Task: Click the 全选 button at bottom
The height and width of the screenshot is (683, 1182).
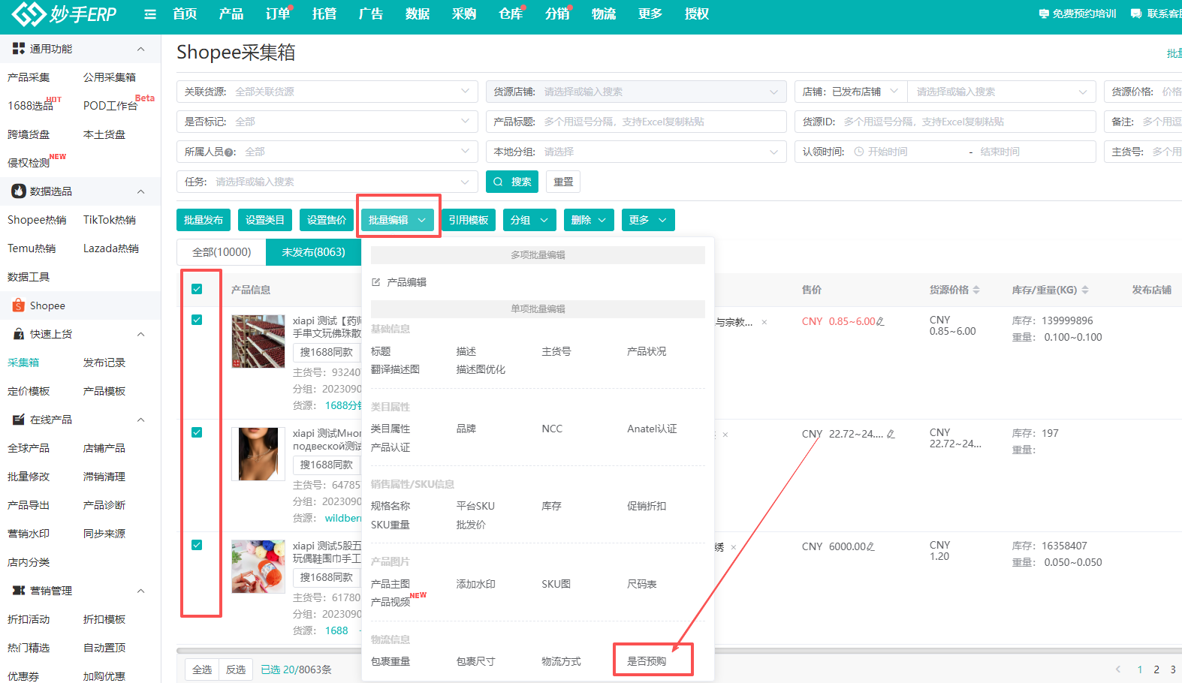Action: coord(202,669)
